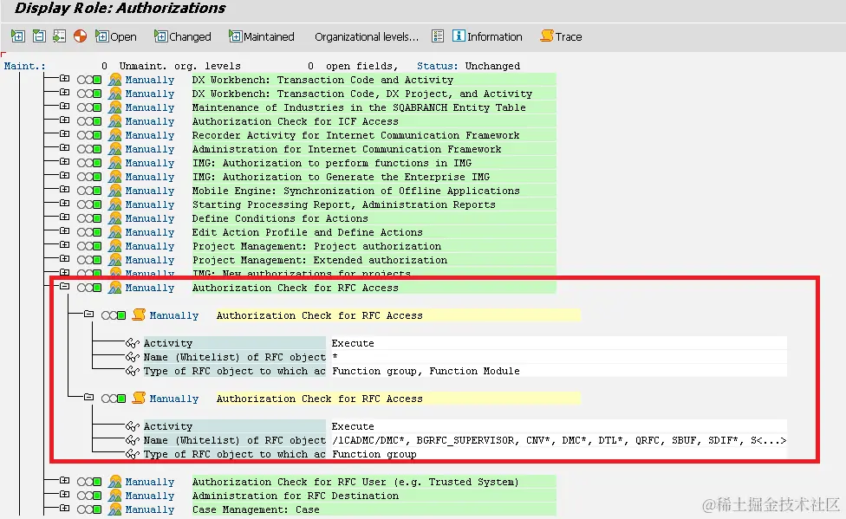Click 'Manually' in Case Management: Case row
The height and width of the screenshot is (519, 846).
pyautogui.click(x=150, y=509)
